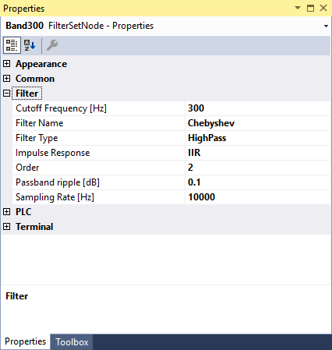
Task: Expand the Terminal category
Action: (7, 227)
